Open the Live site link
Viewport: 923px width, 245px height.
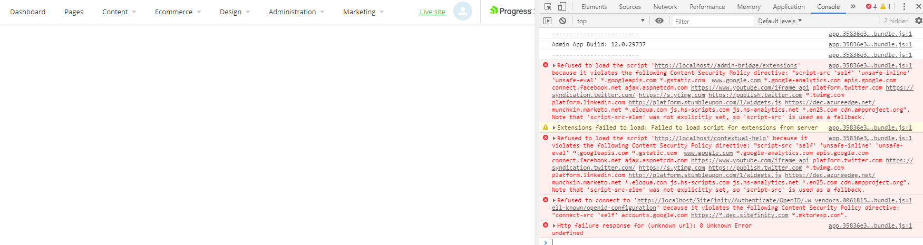(433, 12)
